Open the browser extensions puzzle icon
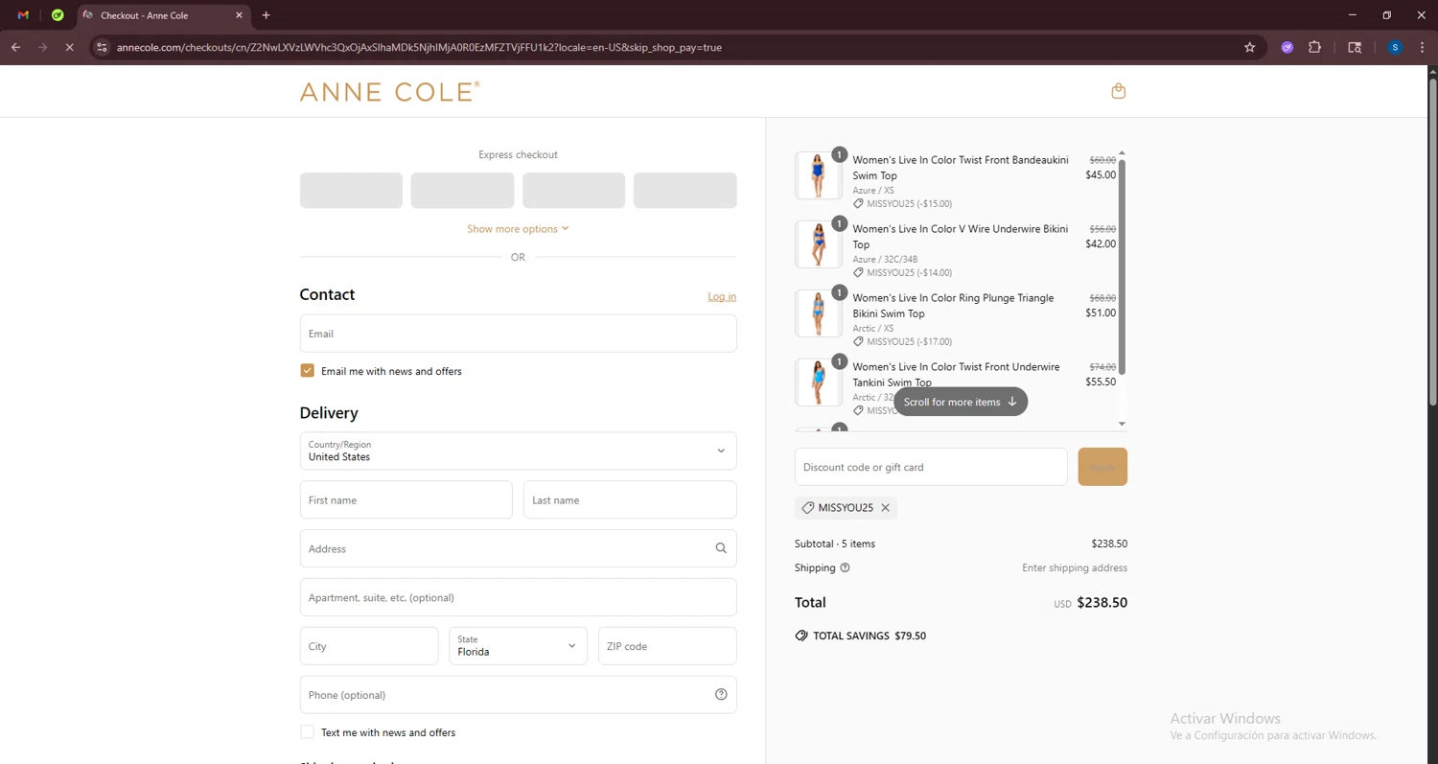The image size is (1438, 764). coord(1314,47)
